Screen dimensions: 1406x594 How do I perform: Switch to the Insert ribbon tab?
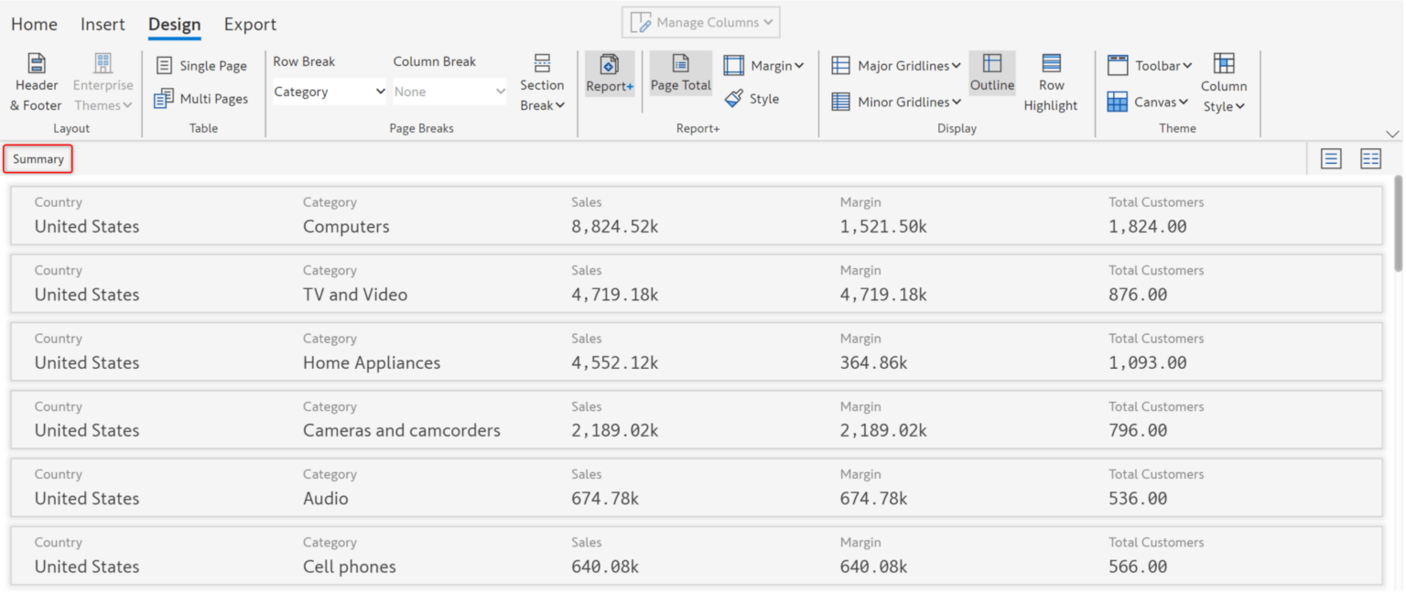coord(103,25)
